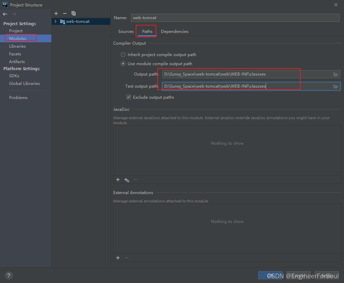Viewport: 344px width, 283px height.
Task: Click the module Name input field
Action: coord(235,18)
